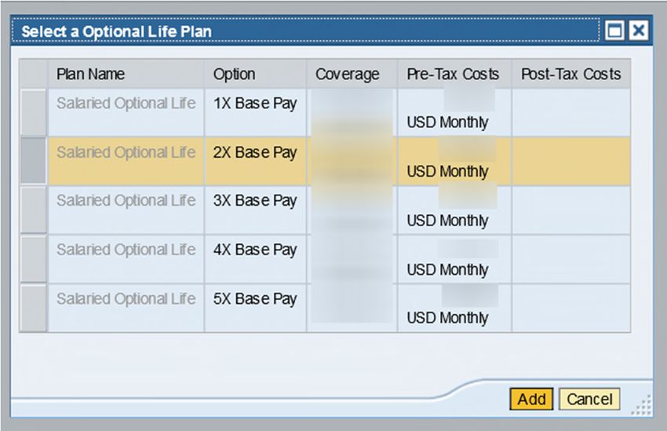The width and height of the screenshot is (667, 431).
Task: Click the Pre-Tax Costs column header
Action: (454, 74)
